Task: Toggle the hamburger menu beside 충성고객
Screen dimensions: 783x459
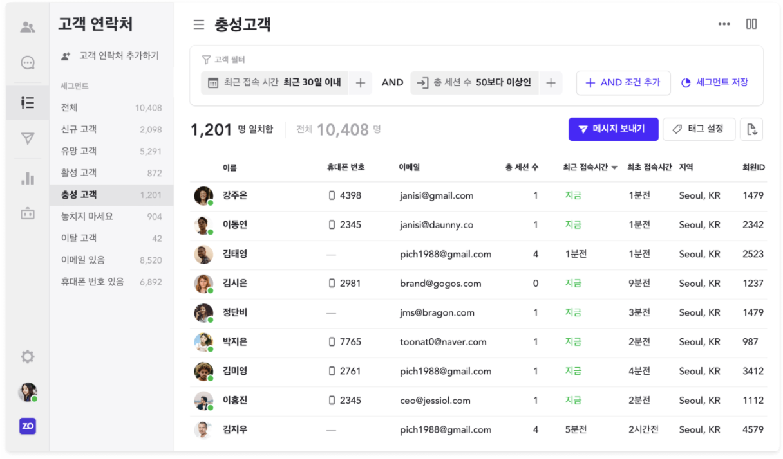Action: click(x=199, y=24)
